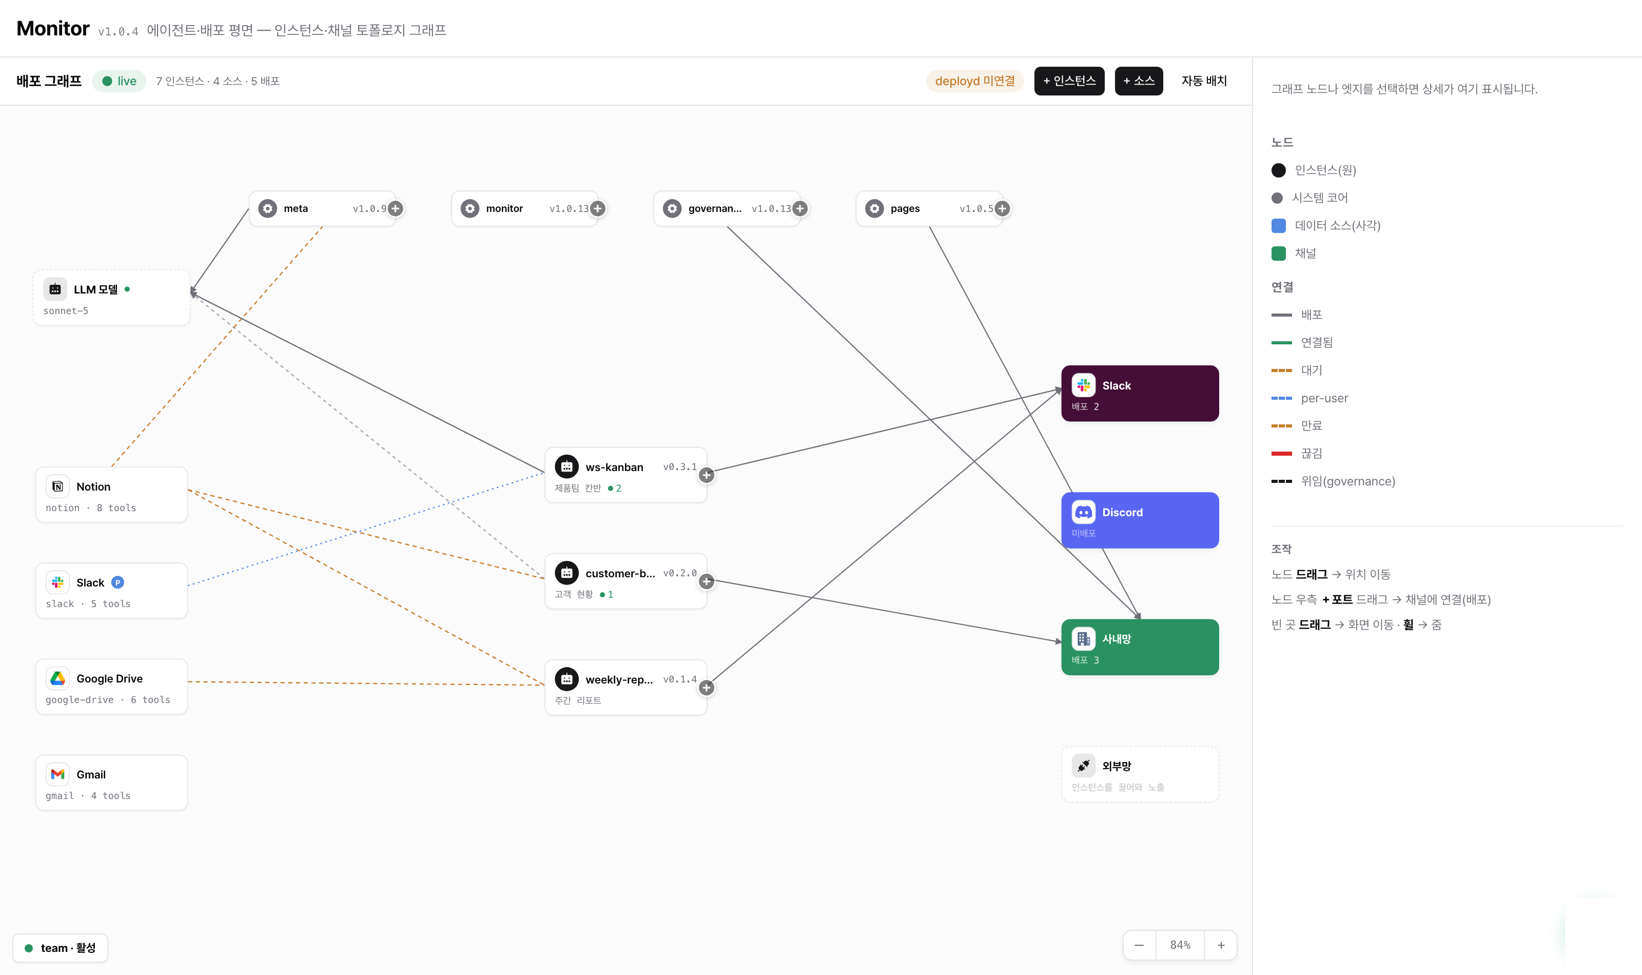This screenshot has height=975, width=1642.
Task: Click the LLM 모델 node icon
Action: click(55, 289)
